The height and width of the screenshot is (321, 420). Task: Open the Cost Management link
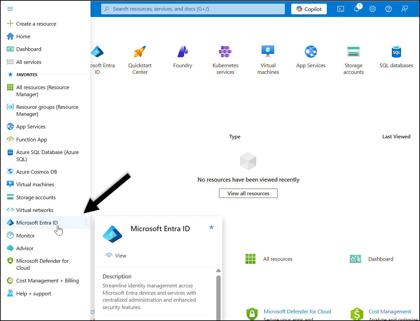(389, 311)
